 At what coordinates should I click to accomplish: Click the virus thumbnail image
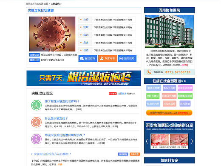(x=52, y=34)
